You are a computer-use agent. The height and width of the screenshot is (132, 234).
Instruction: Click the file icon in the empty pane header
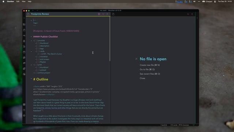[113, 14]
